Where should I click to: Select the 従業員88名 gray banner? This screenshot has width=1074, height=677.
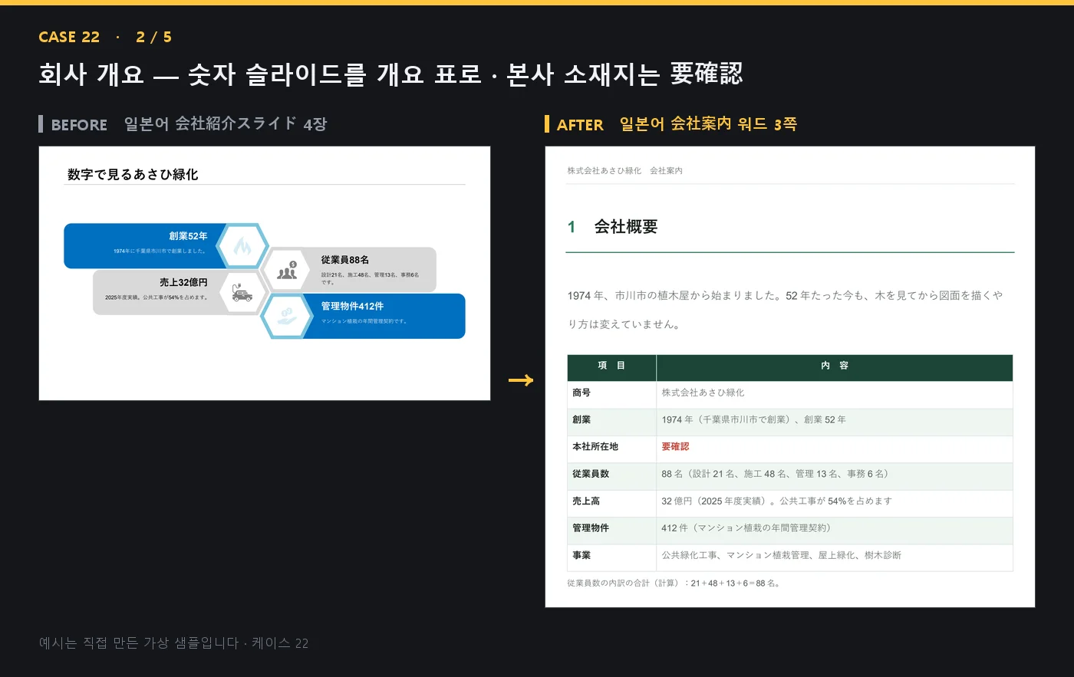click(370, 270)
